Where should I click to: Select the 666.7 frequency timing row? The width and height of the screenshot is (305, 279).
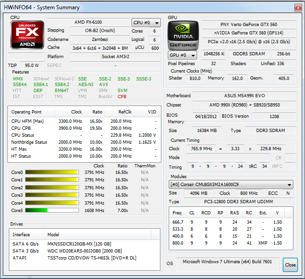click(x=231, y=222)
